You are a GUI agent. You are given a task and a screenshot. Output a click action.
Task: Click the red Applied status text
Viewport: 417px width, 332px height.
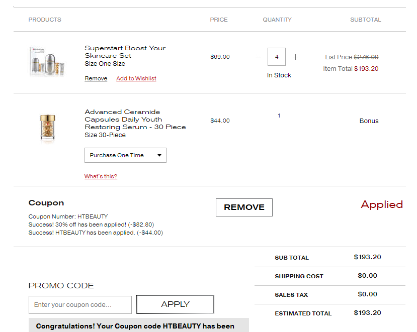click(x=382, y=205)
